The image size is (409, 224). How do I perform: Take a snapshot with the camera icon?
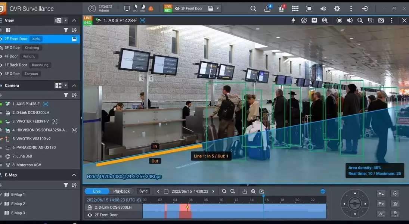pos(381,21)
